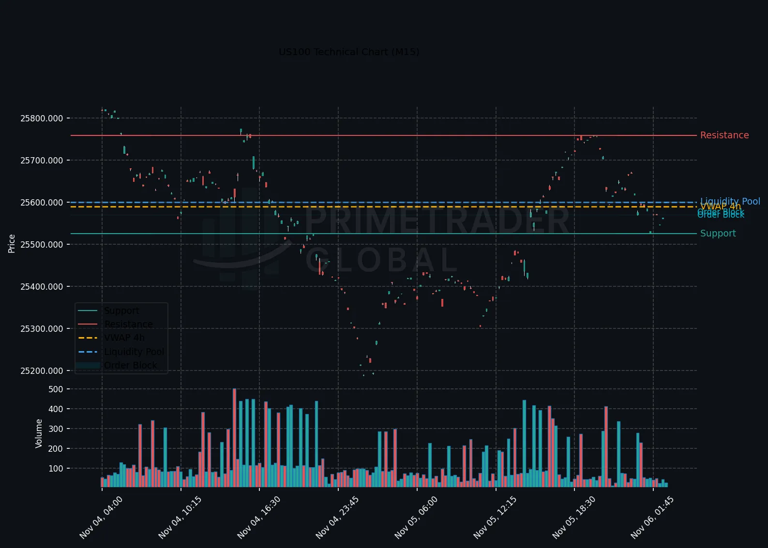
Task: Click the Support entry in the legend
Action: pos(121,311)
